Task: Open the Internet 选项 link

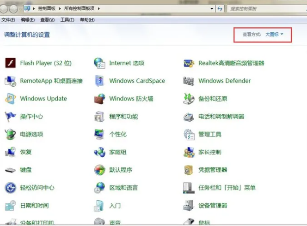Action: click(x=127, y=63)
